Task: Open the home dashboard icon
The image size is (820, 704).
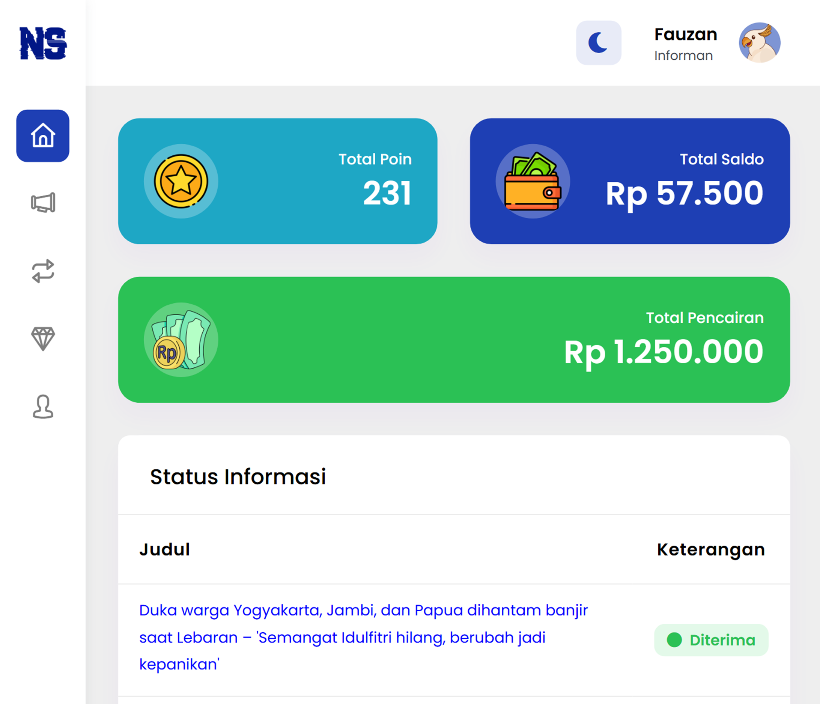Action: pos(43,136)
